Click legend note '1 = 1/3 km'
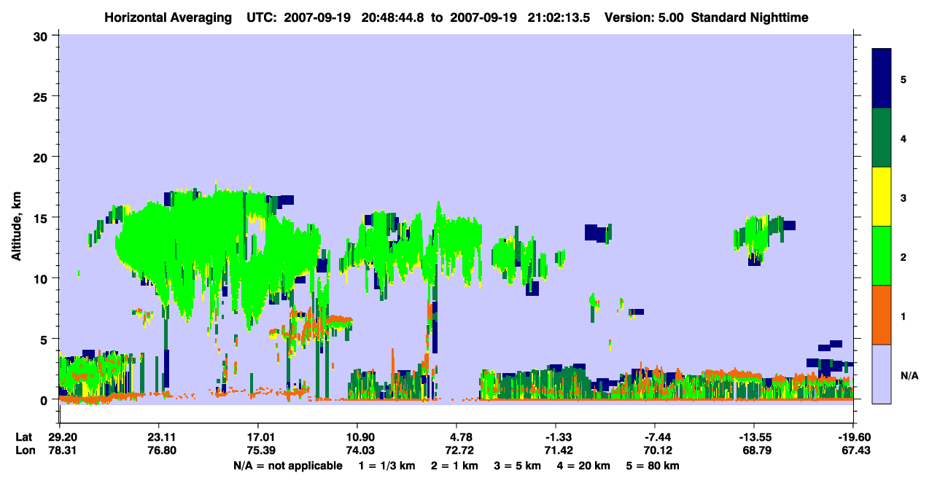Image resolution: width=948 pixels, height=486 pixels. tap(387, 466)
